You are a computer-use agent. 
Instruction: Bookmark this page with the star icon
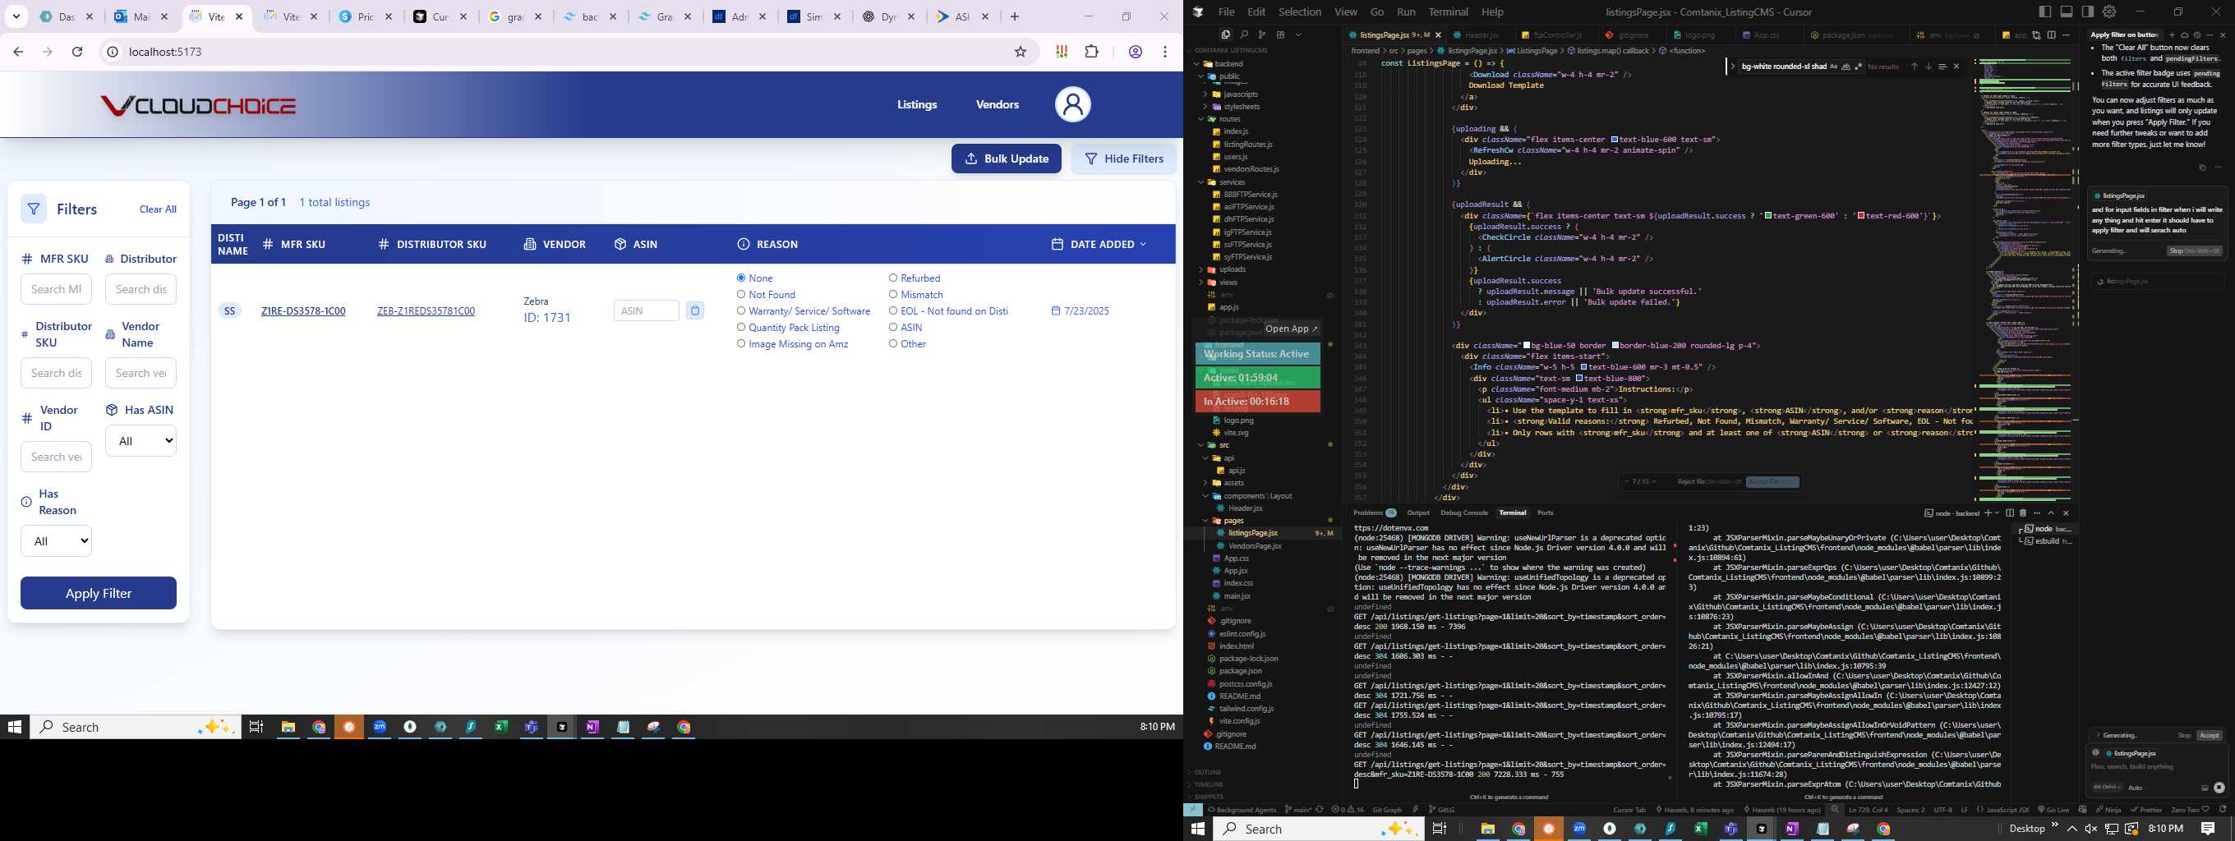pos(1021,52)
